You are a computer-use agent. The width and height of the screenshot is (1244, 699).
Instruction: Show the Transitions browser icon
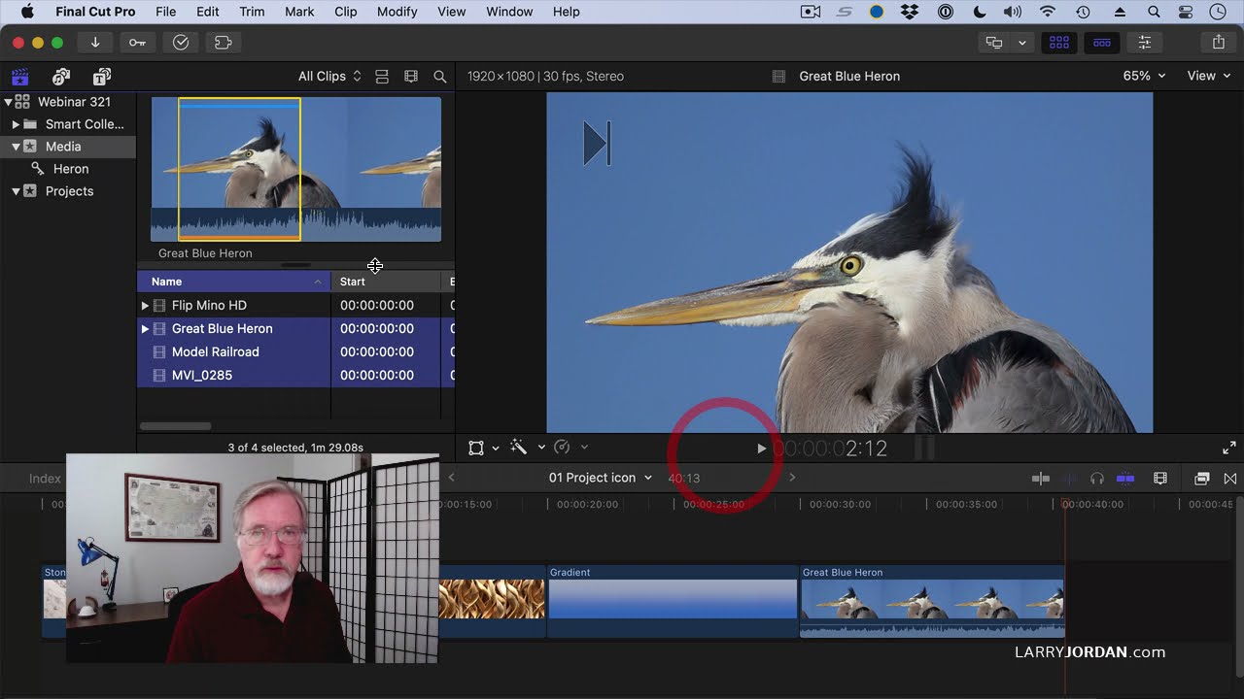point(1230,479)
